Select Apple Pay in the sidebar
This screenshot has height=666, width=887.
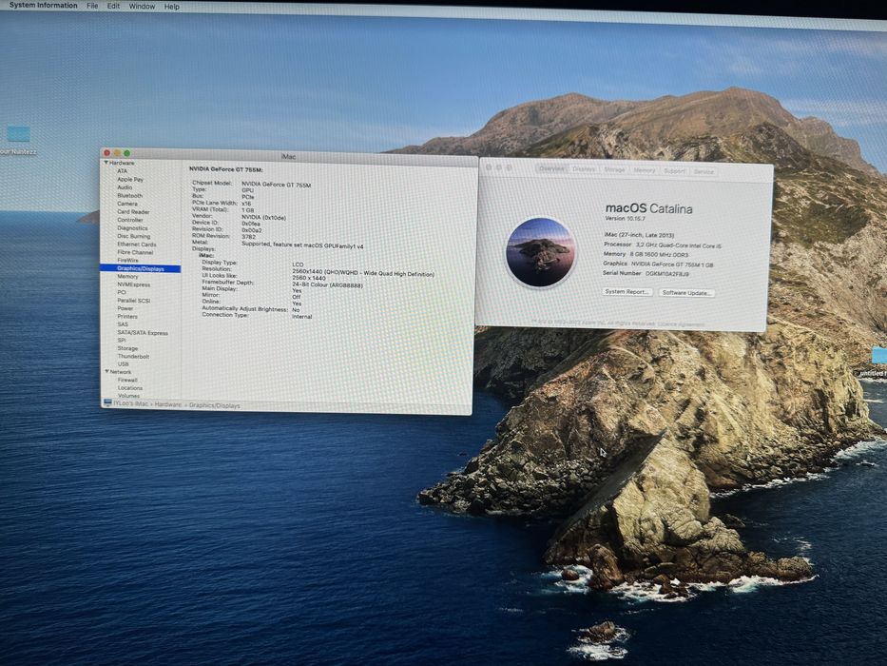pos(130,179)
